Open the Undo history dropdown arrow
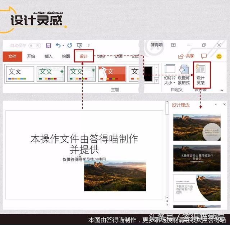230x225 pixels. [63, 46]
